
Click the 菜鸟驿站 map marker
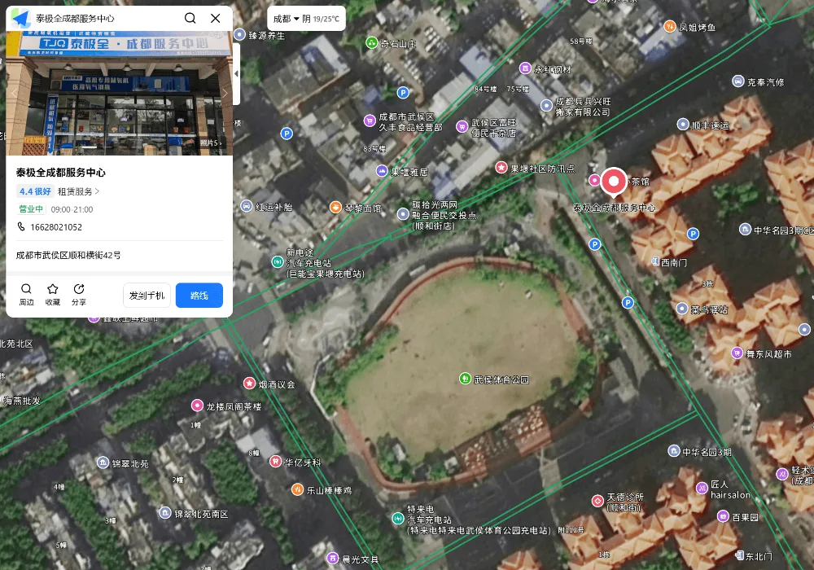[x=682, y=309]
